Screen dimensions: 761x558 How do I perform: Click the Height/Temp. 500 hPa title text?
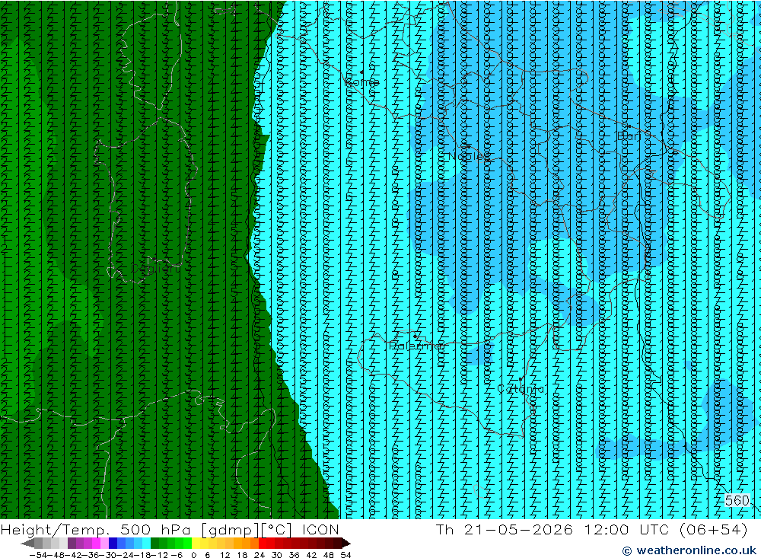96,530
